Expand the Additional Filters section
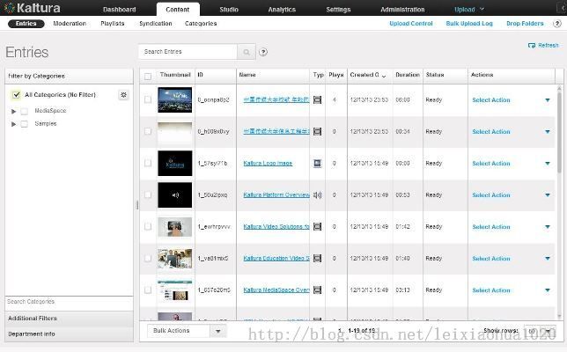The height and width of the screenshot is (352, 567). coord(69,319)
